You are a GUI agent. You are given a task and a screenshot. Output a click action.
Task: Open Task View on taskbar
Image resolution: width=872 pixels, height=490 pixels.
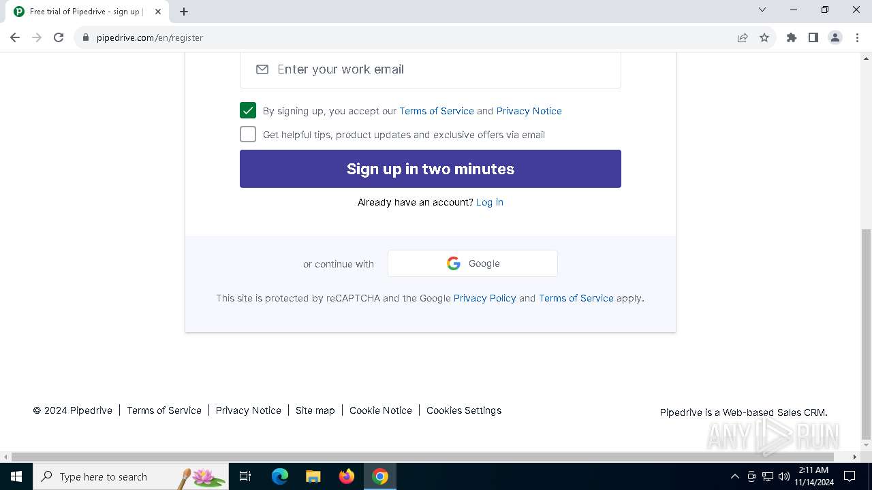click(245, 476)
